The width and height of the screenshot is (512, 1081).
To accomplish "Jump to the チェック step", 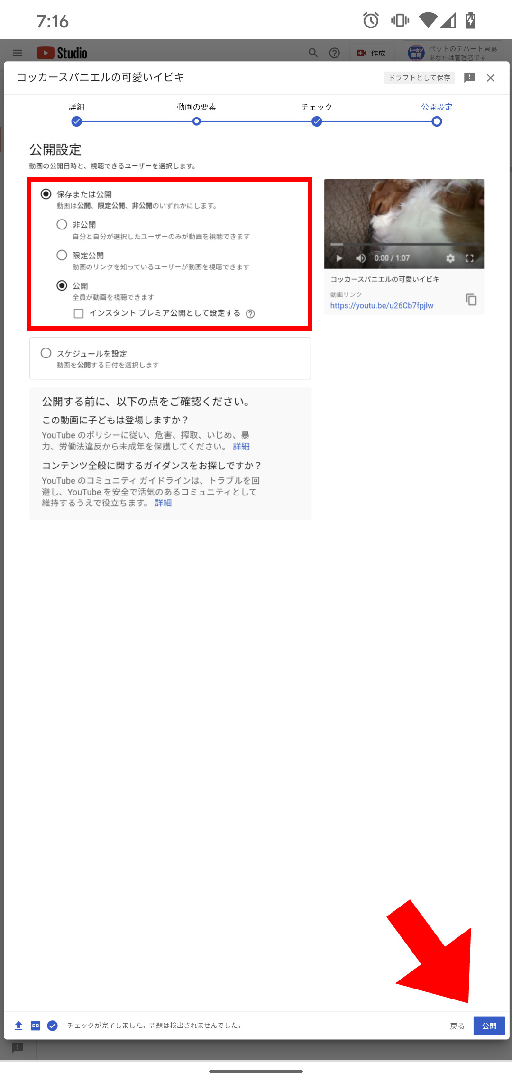I will [x=317, y=121].
